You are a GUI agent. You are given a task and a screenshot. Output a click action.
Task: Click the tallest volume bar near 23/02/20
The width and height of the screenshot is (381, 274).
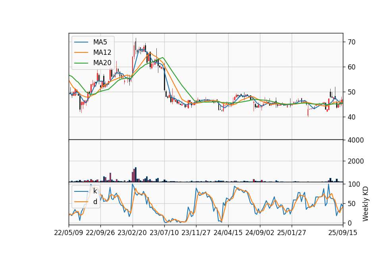coord(136,175)
